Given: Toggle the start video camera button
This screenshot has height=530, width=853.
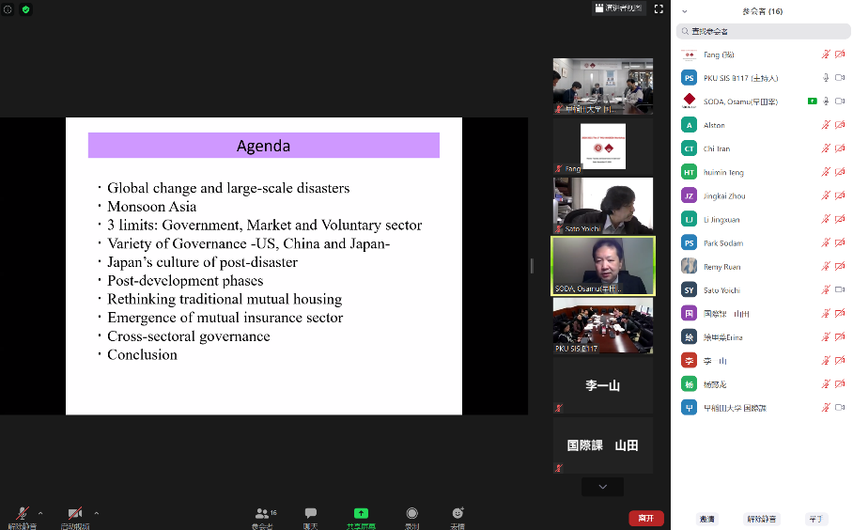Looking at the screenshot, I should [75, 514].
